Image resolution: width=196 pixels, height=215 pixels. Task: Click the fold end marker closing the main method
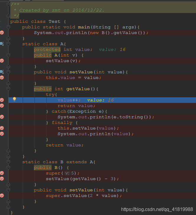pos(8,38)
